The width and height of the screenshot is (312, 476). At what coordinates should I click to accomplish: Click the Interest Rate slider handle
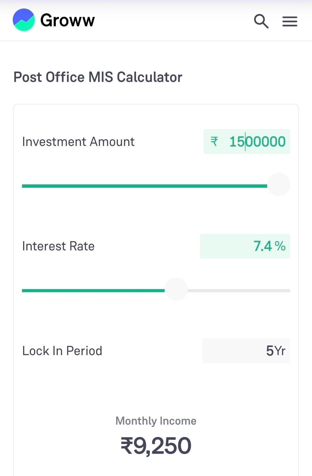pyautogui.click(x=176, y=289)
